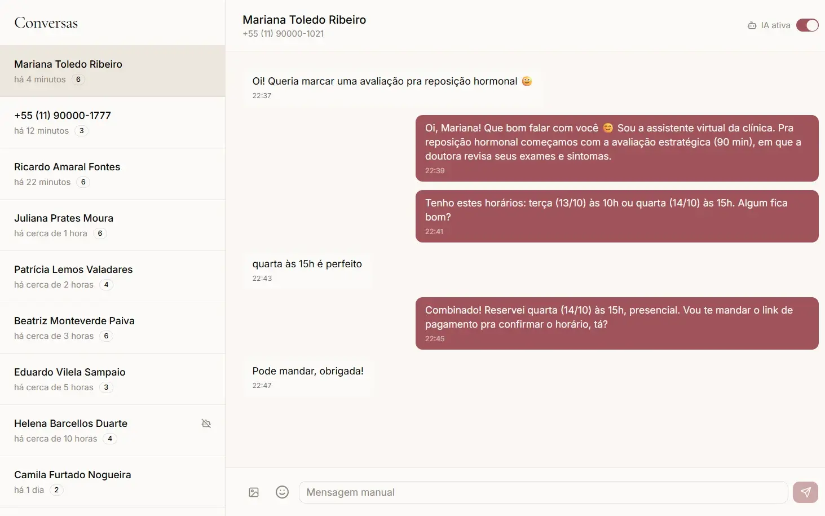Select Eduardo Vilela Sampaio chat
This screenshot has height=516, width=825.
click(113, 379)
